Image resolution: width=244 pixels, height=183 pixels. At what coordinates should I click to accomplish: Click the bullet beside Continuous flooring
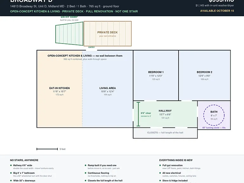[x=85, y=173]
